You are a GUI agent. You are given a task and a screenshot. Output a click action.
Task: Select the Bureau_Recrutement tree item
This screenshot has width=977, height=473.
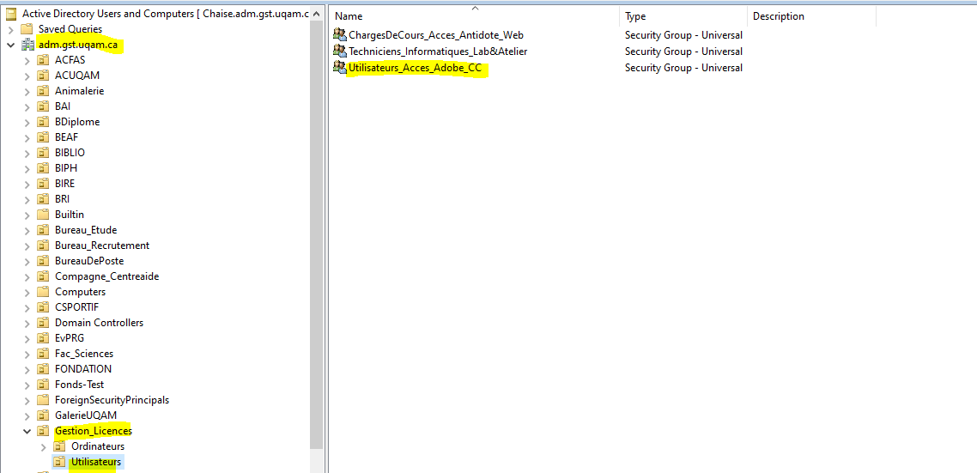102,246
